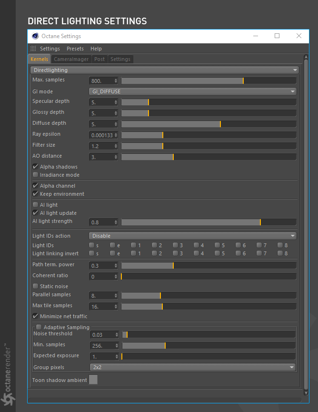Click the Diffuse depth stepper arrows
Image resolution: width=318 pixels, height=412 pixels.
click(x=116, y=124)
